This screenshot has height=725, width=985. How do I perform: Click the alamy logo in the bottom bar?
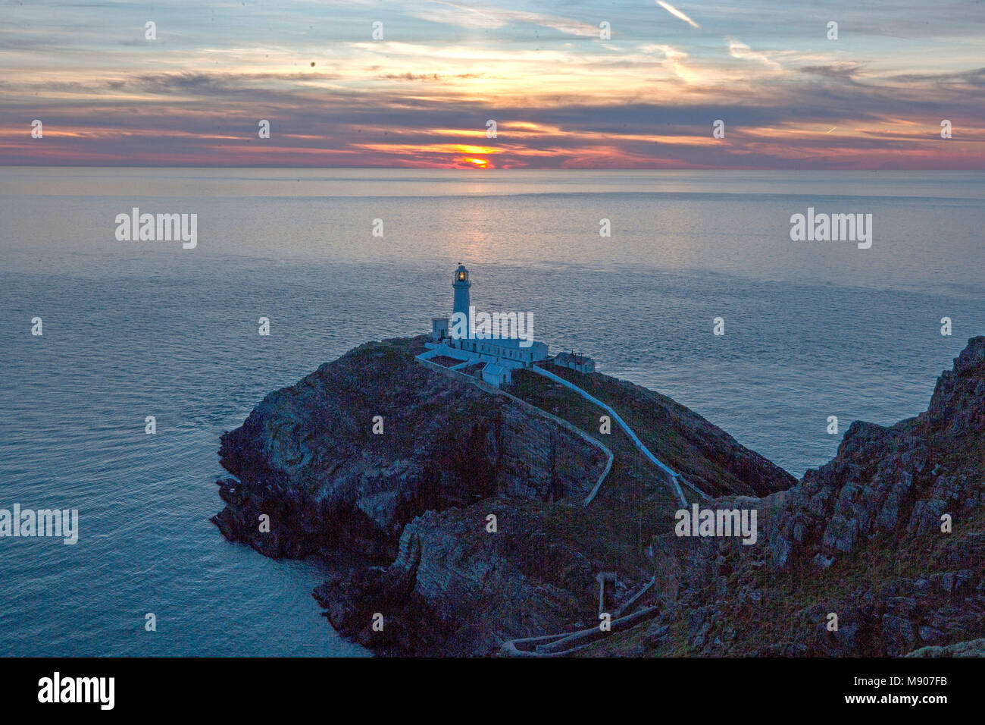77,691
